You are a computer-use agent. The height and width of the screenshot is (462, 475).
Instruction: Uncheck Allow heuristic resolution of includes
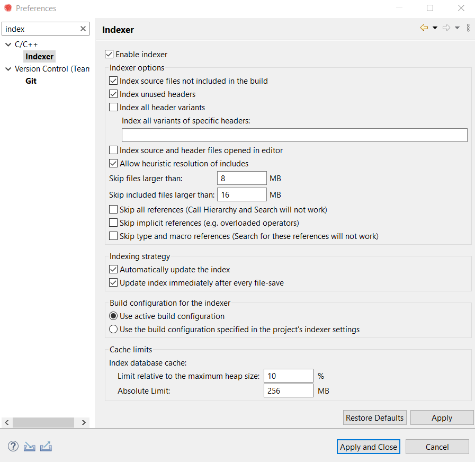coord(113,163)
